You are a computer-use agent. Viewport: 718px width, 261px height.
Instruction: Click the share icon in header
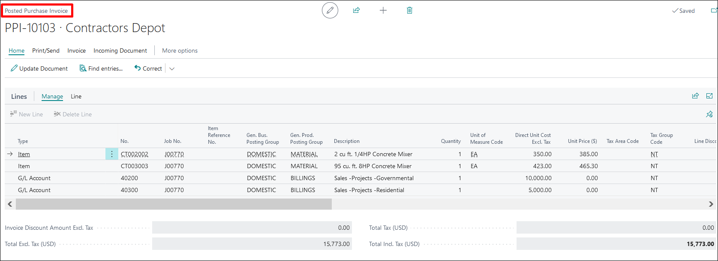[356, 11]
